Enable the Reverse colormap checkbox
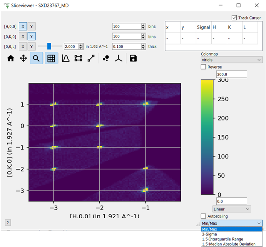This screenshot has width=266, height=247. [x=204, y=67]
